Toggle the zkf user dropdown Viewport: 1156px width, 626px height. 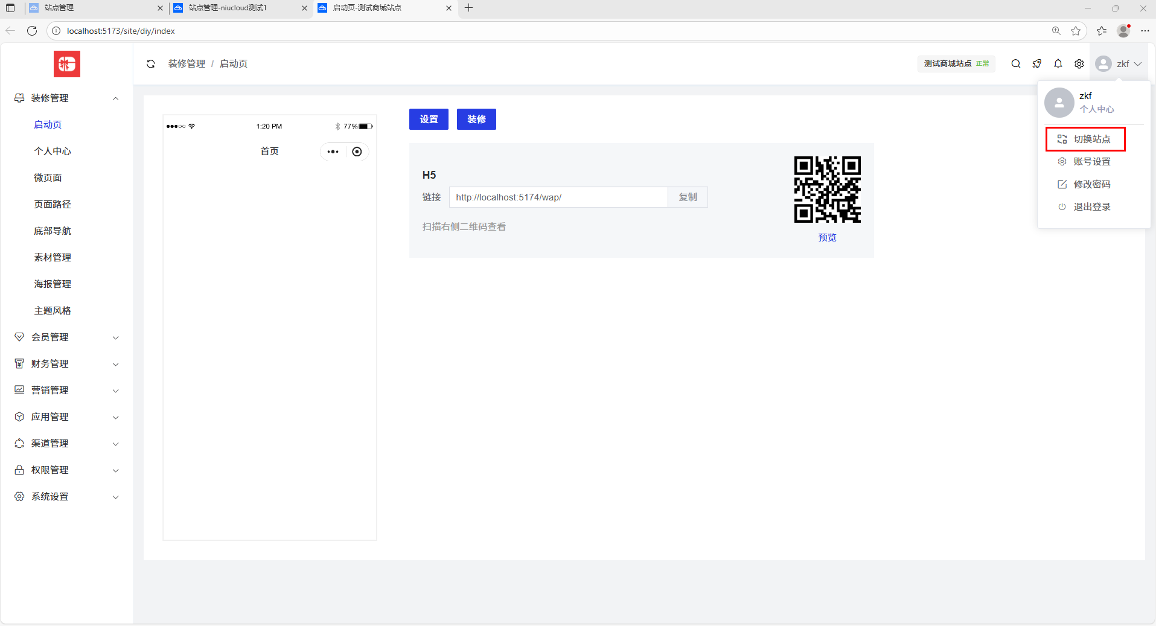coord(1119,64)
